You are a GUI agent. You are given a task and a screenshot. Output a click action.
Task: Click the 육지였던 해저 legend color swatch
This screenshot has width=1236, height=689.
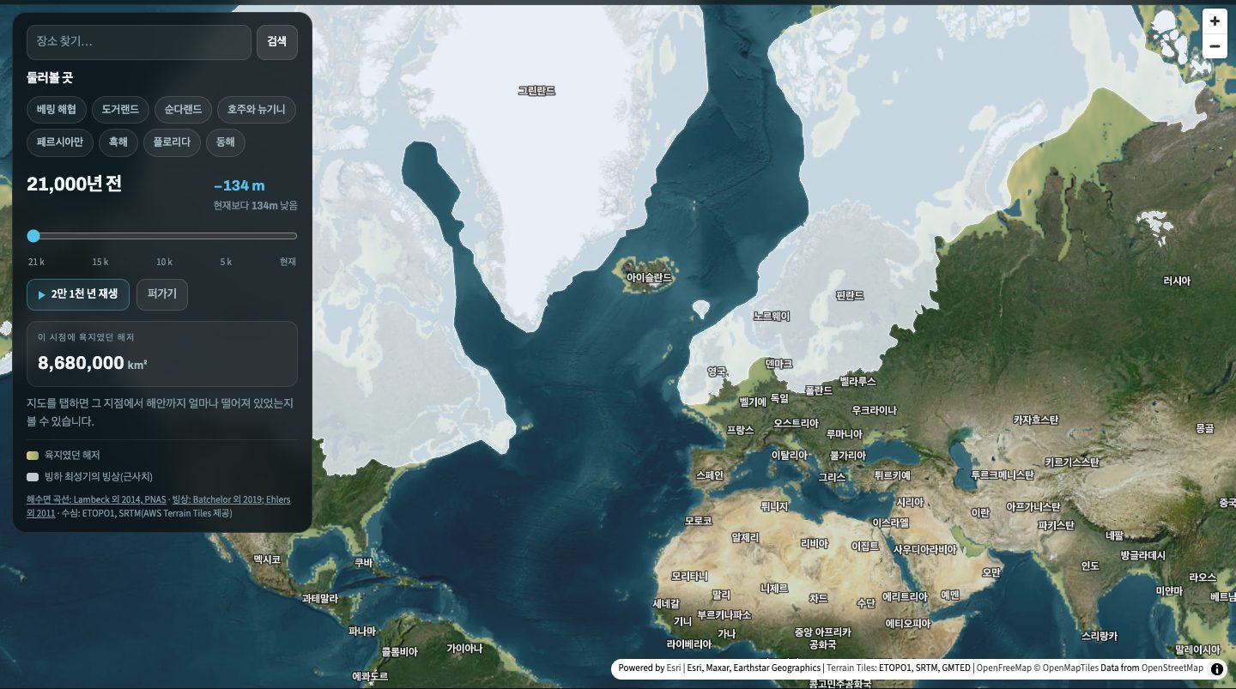[33, 456]
